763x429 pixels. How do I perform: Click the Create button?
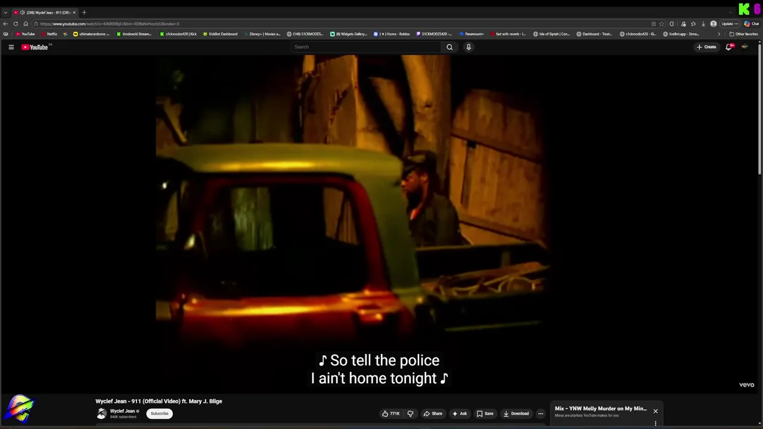pyautogui.click(x=706, y=47)
